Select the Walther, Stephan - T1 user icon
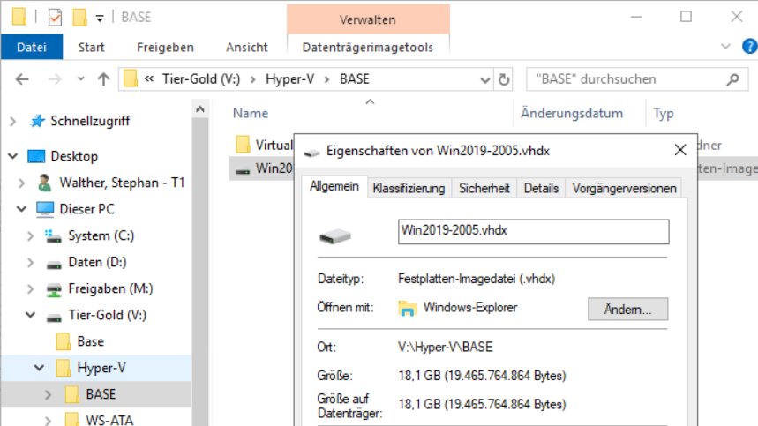 pyautogui.click(x=44, y=183)
